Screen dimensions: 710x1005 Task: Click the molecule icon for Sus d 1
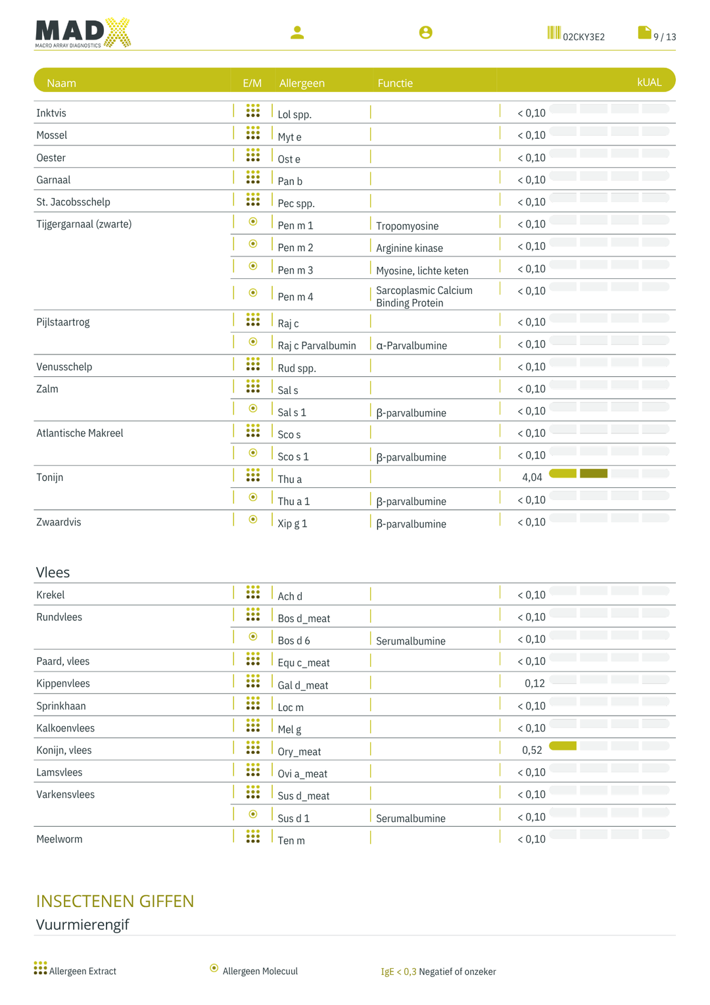coord(253,814)
